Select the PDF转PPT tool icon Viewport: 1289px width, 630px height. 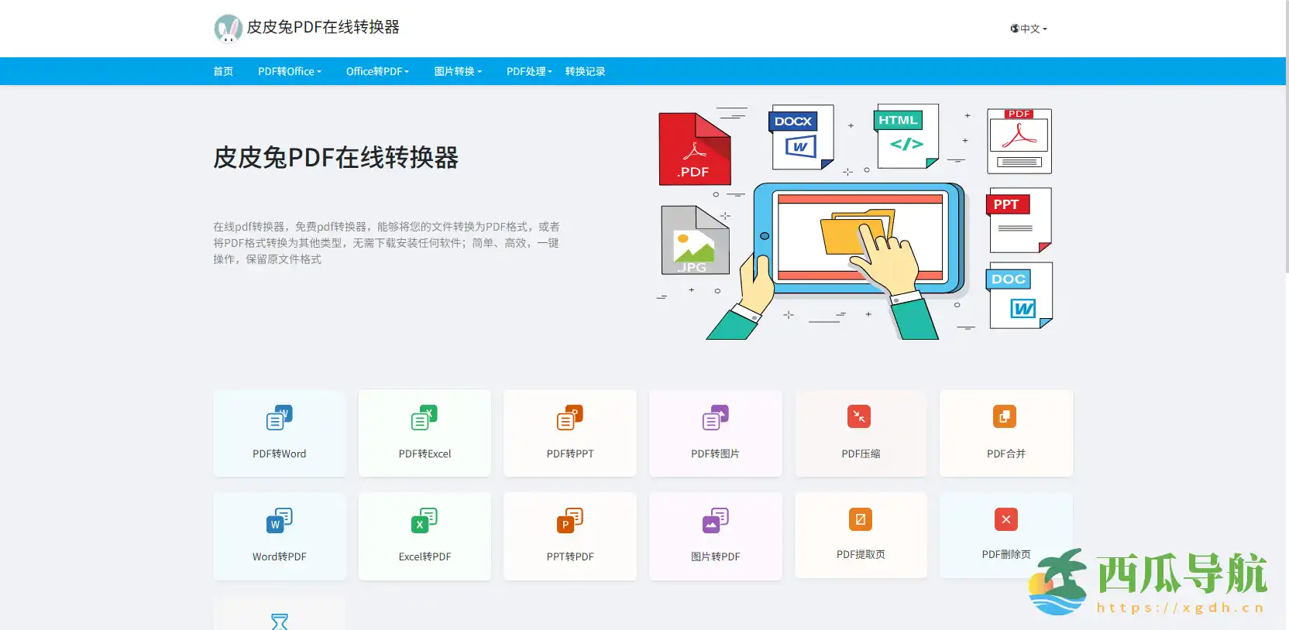click(570, 418)
